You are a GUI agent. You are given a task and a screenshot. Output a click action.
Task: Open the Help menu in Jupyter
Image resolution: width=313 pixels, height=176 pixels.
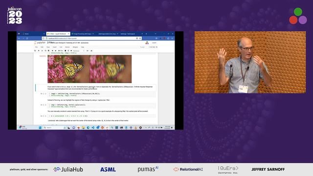click(83, 47)
